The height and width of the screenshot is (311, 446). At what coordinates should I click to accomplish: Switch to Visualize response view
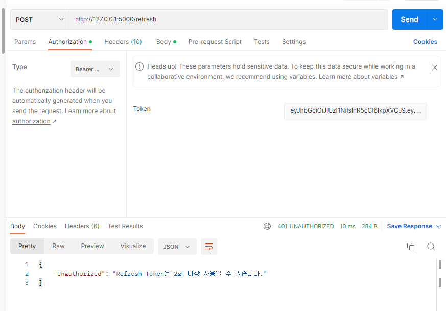[x=133, y=246]
